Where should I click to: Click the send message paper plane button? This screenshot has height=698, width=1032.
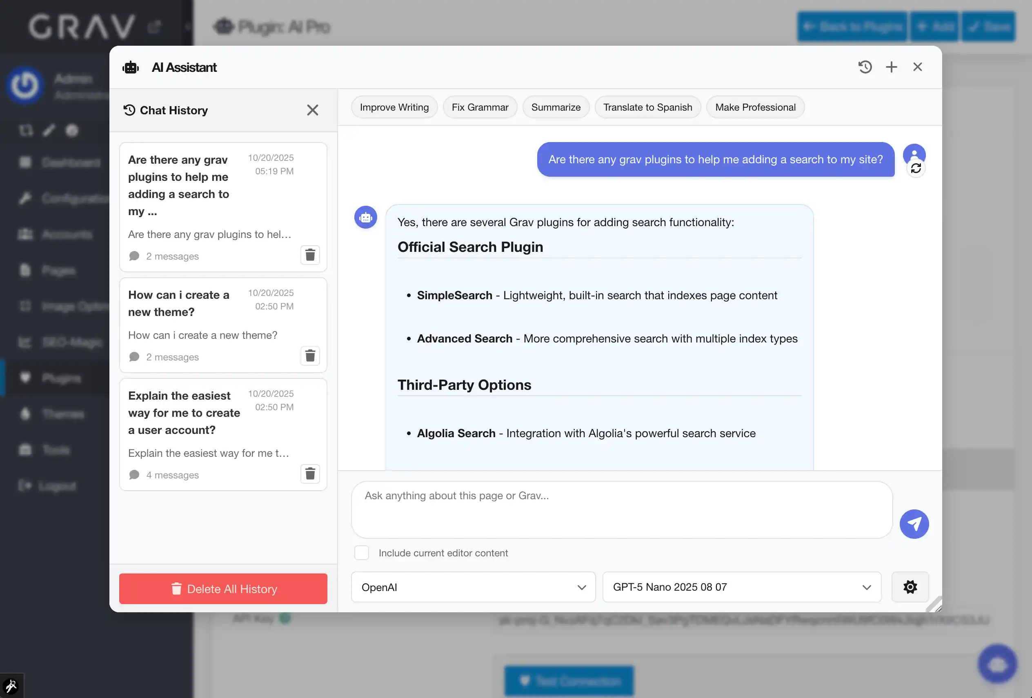pyautogui.click(x=914, y=524)
